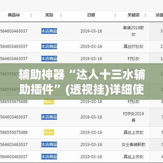Select keyword 衬衣女2019春
The image size is (163, 163).
(133, 117)
